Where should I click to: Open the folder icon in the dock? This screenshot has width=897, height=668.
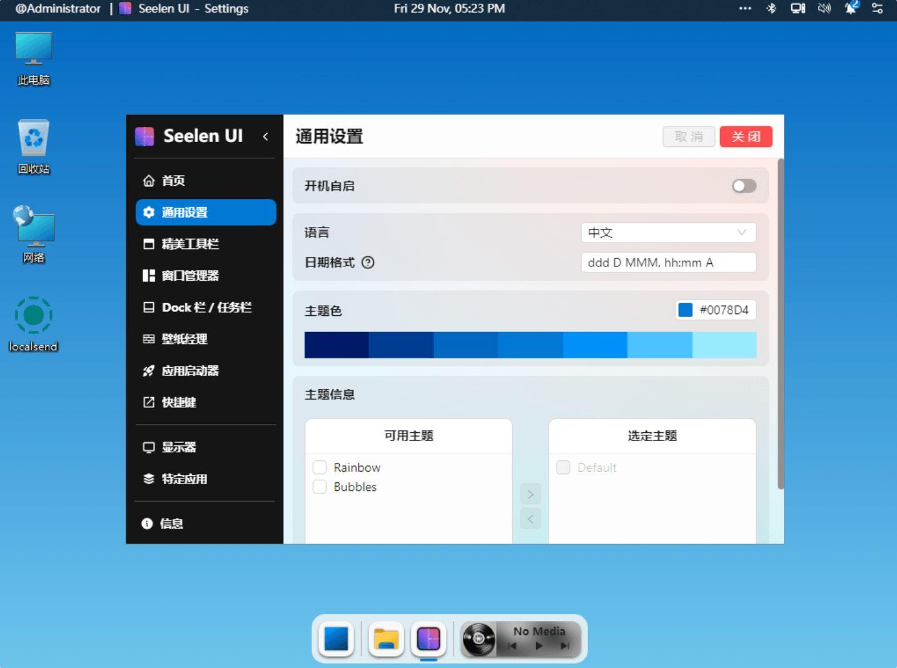[385, 639]
